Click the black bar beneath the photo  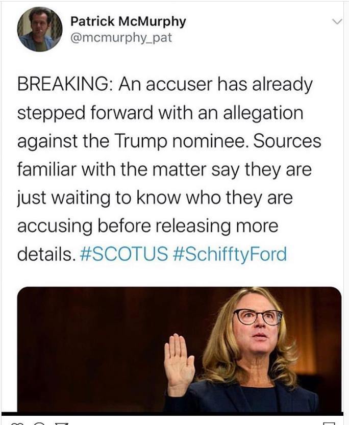[172, 414]
